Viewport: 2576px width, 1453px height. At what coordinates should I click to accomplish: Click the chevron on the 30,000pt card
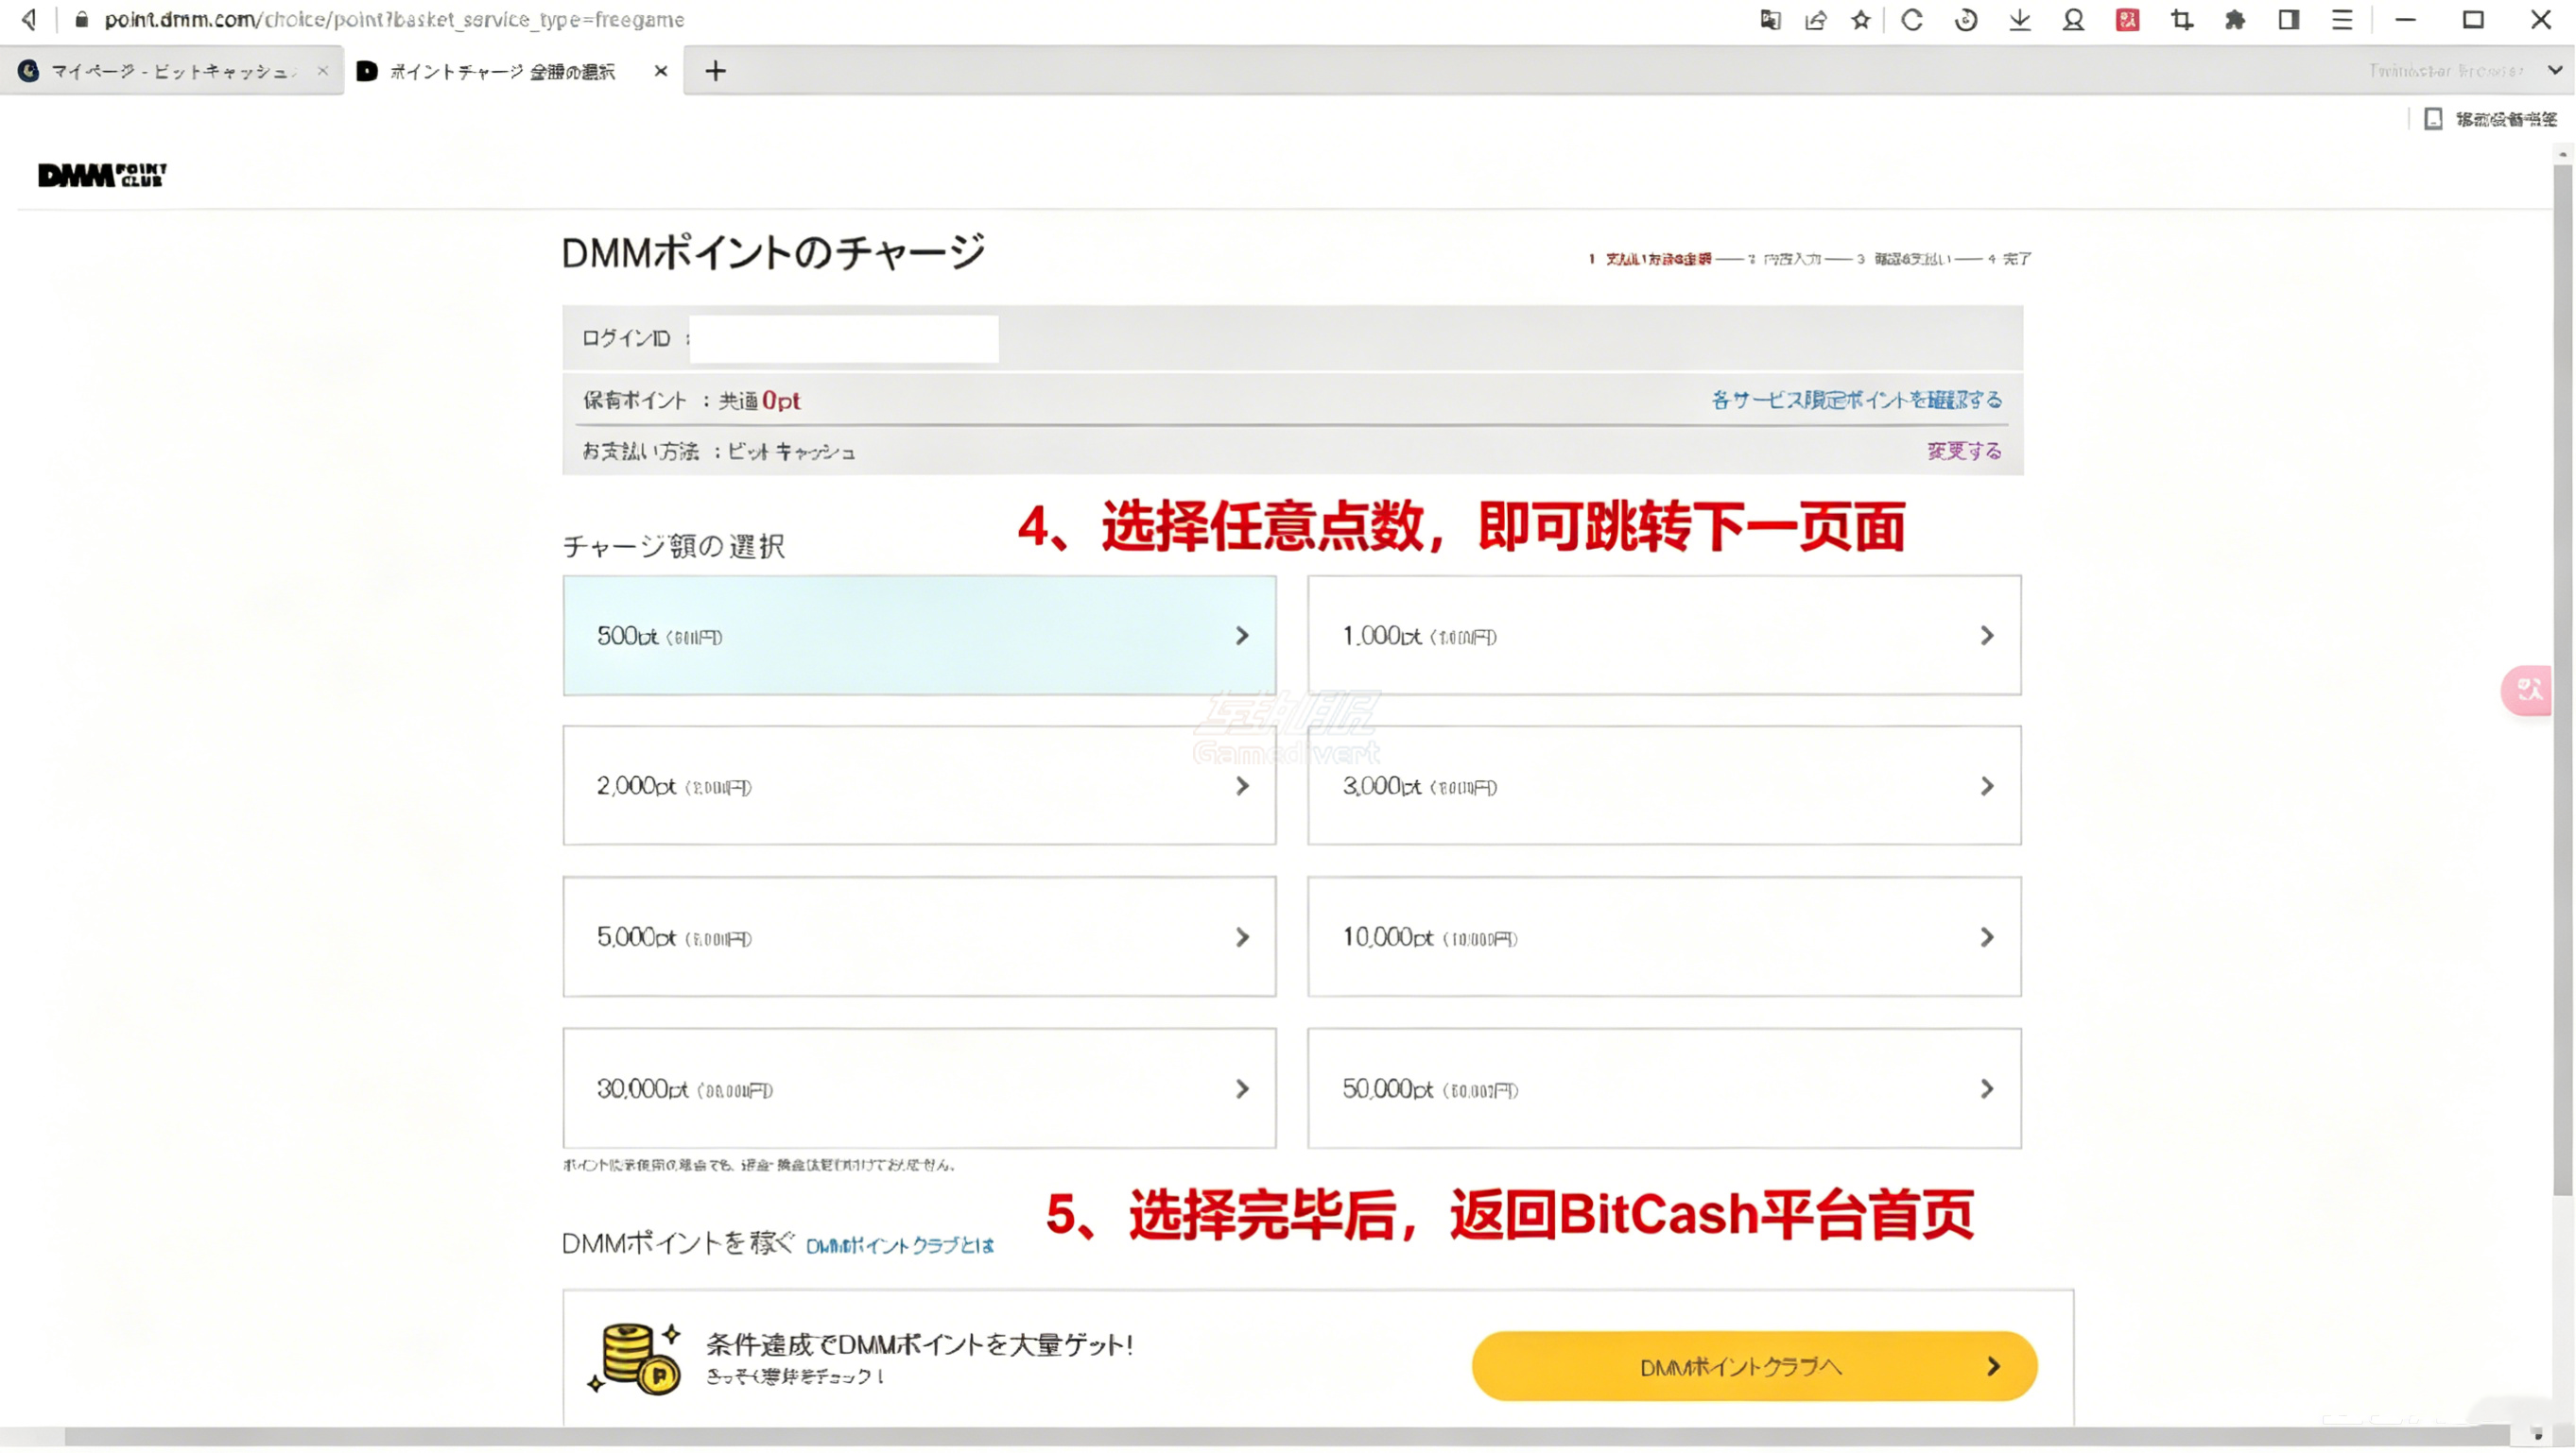(1242, 1088)
